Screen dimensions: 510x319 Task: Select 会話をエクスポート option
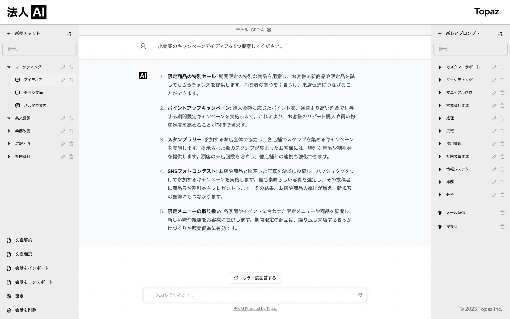[x=34, y=282]
